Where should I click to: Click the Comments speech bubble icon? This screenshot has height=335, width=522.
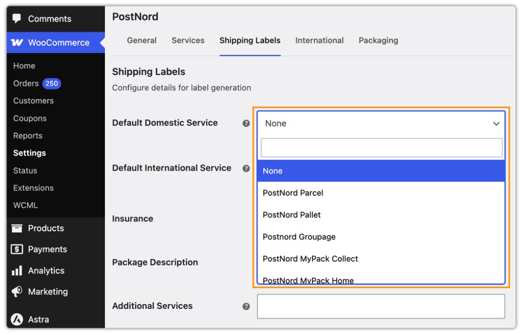17,18
